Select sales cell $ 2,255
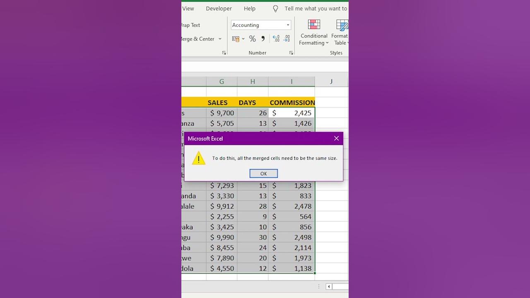 222,216
